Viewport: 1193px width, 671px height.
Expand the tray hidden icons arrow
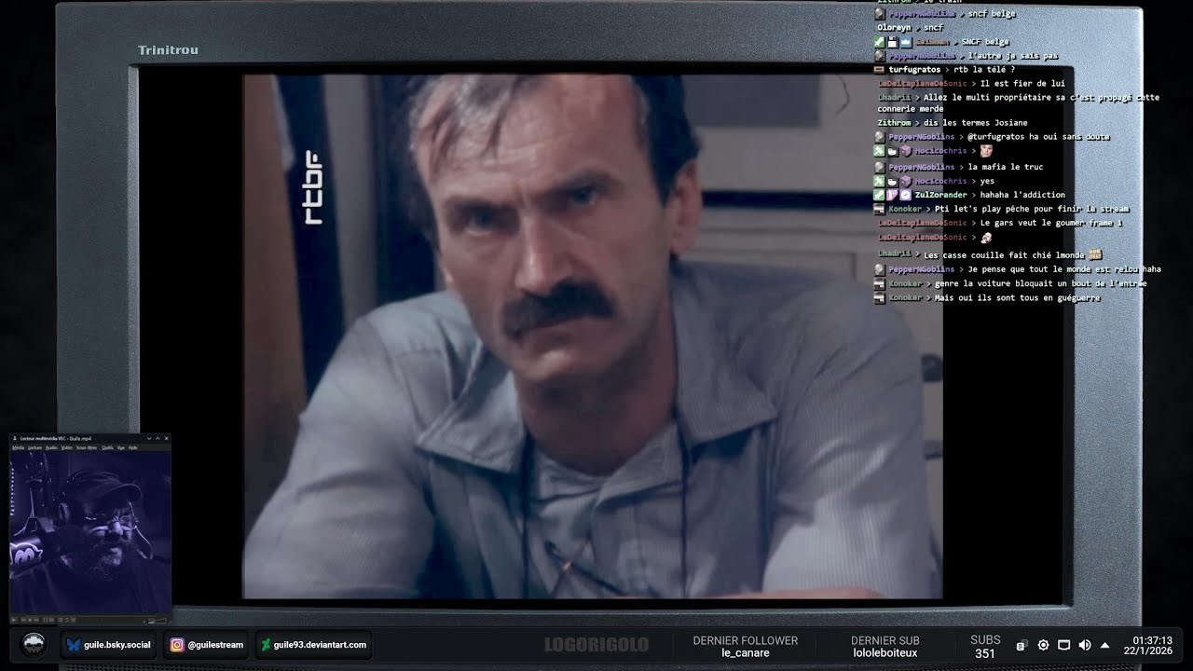pos(1104,645)
